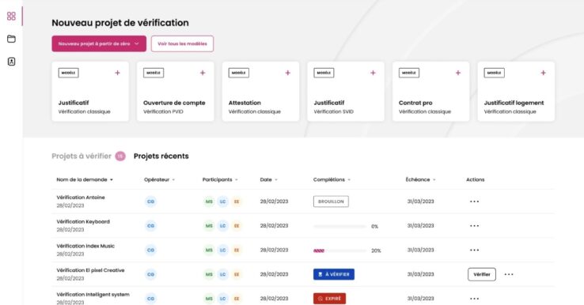Click the Voir tous les modèles button
584x305 pixels.
182,43
